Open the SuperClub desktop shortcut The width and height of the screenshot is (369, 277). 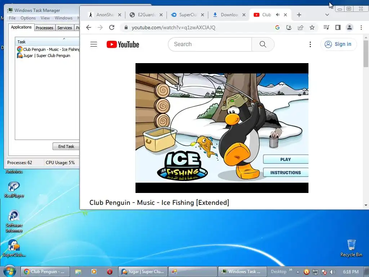tap(14, 248)
